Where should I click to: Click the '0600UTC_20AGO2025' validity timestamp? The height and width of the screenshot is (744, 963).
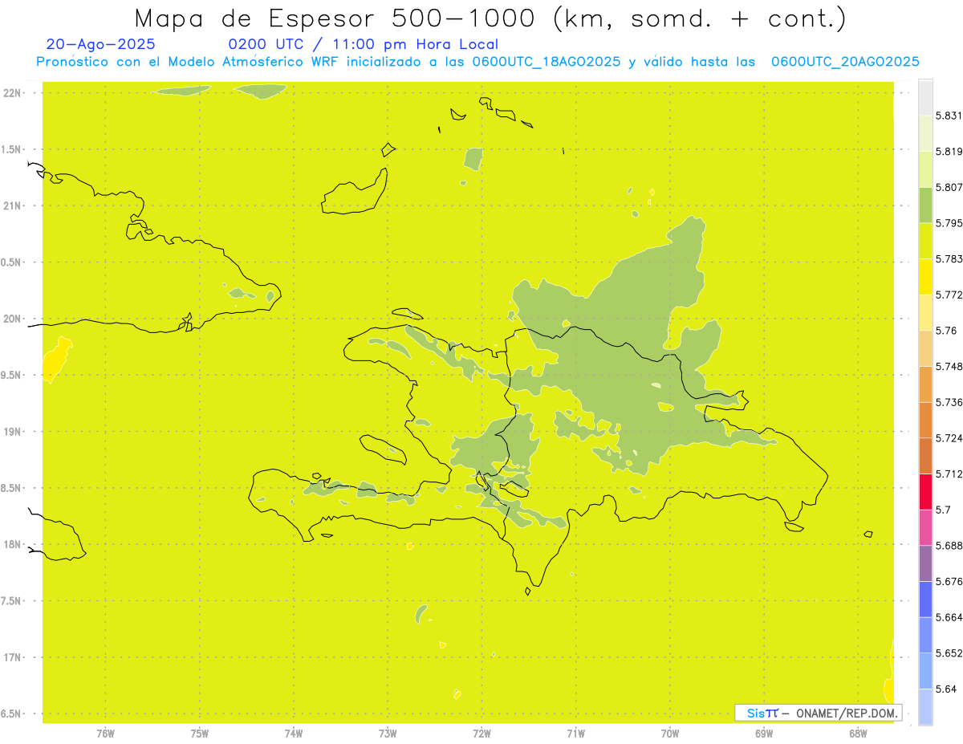point(845,62)
